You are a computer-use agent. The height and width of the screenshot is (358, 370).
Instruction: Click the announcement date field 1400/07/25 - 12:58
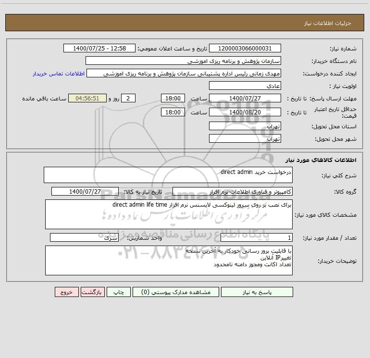[99, 48]
